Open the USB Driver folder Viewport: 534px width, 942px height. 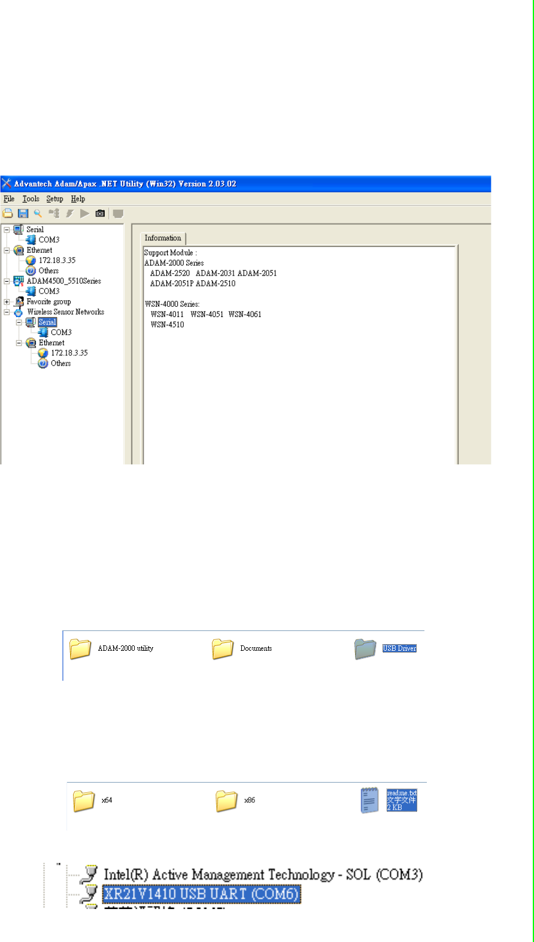[386, 648]
